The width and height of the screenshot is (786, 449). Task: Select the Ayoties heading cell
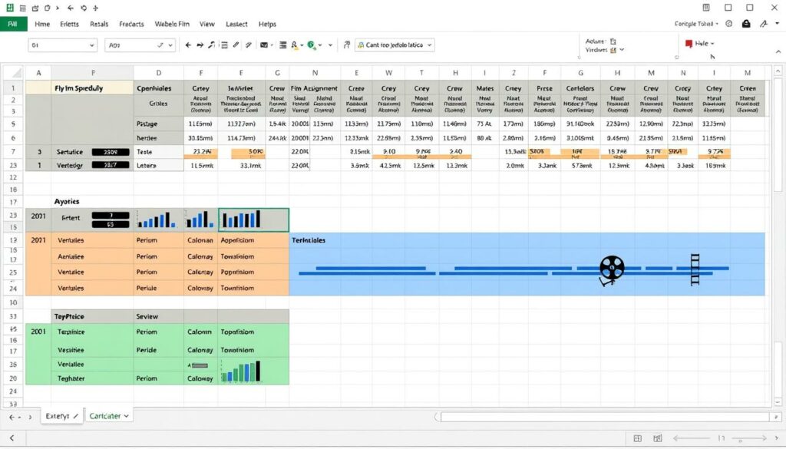[x=92, y=201]
